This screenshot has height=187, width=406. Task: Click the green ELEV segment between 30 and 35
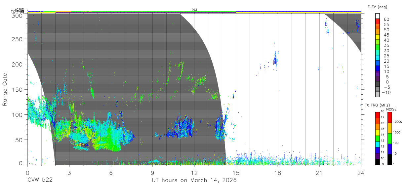coord(378,47)
